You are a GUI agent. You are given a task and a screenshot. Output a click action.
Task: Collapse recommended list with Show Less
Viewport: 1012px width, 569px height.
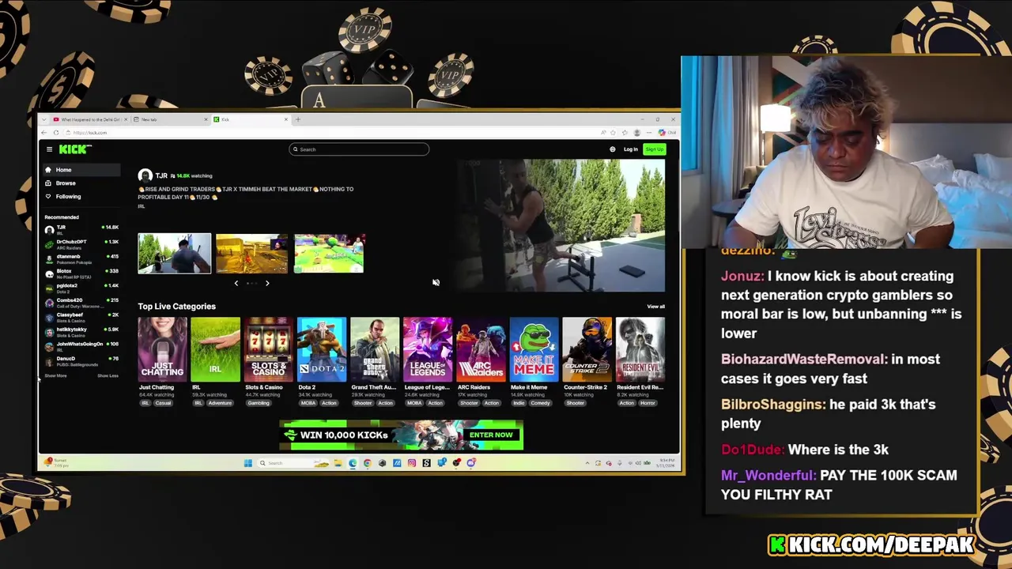coord(108,376)
